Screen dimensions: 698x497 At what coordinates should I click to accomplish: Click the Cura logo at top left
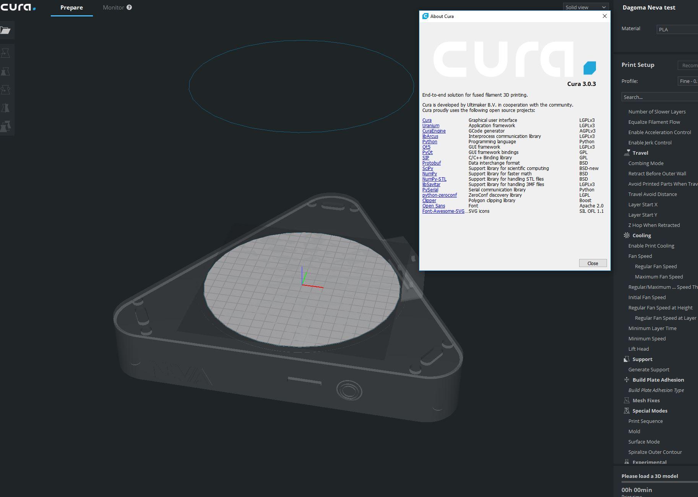click(18, 7)
